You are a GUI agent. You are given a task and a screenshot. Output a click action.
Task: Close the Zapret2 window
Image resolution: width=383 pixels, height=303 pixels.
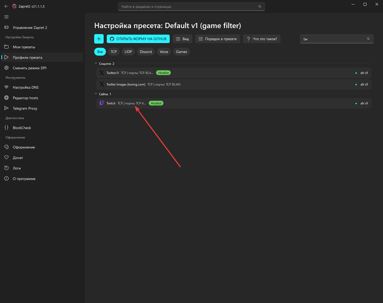(377, 4)
